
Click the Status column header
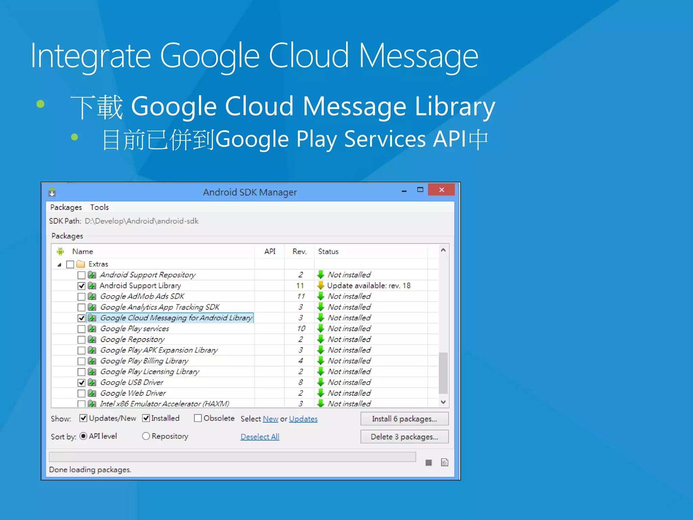(371, 251)
